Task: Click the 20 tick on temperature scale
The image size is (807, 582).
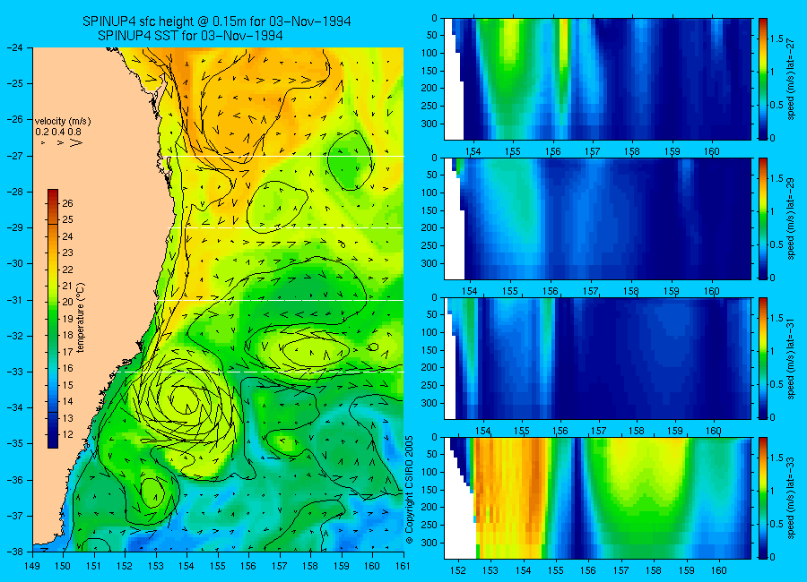Action: [67, 302]
